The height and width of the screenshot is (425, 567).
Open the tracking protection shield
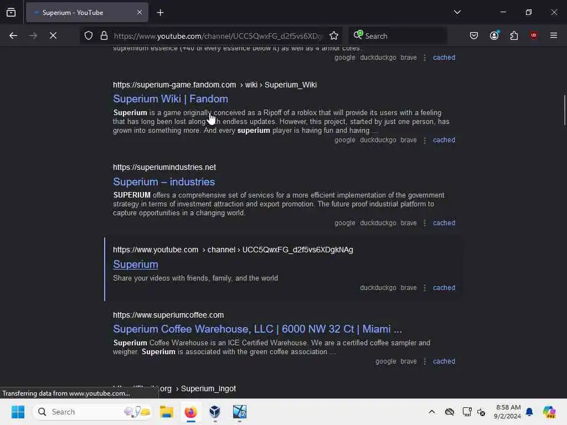tap(89, 36)
